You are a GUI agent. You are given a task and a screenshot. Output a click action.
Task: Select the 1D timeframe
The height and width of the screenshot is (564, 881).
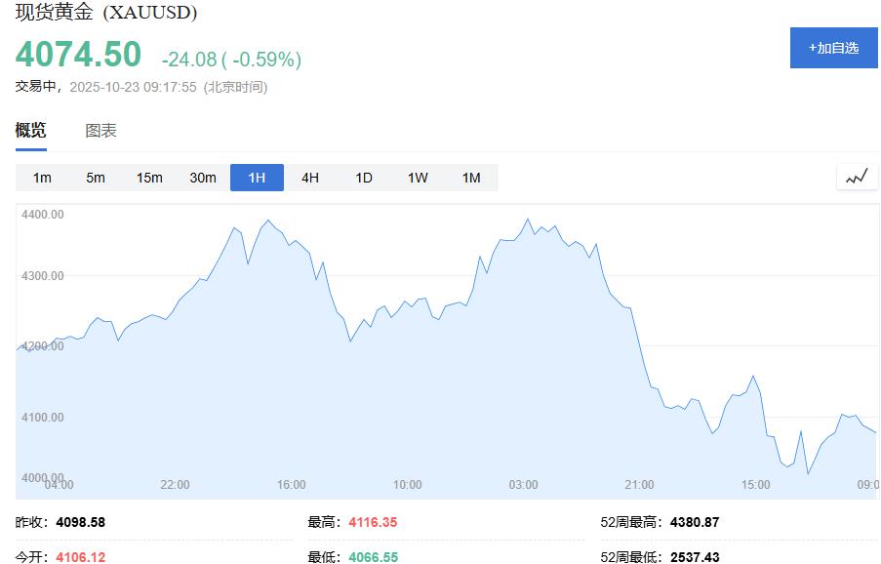point(362,178)
